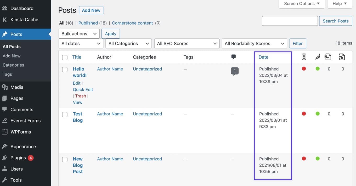Open the Dashboard from the sidebar
Screen dimensions: 356x186
coord(22,8)
